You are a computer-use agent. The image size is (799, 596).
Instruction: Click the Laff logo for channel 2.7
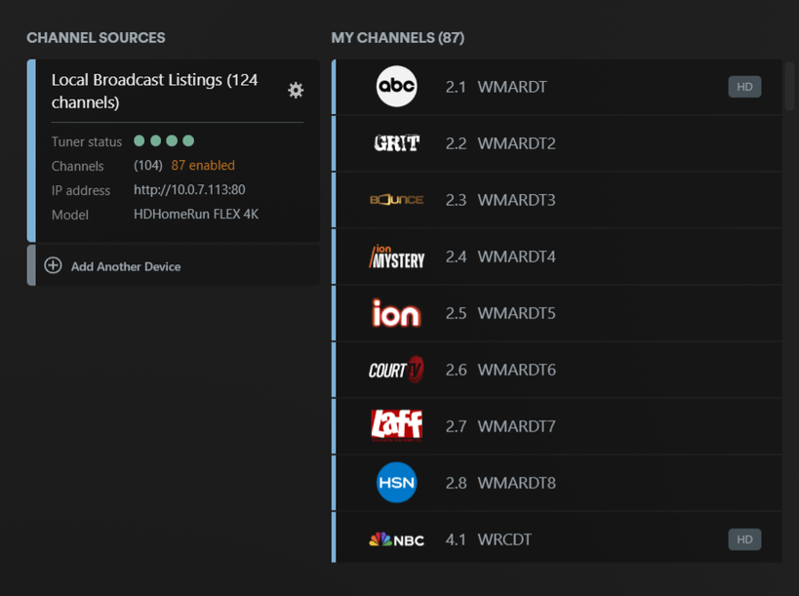[396, 425]
